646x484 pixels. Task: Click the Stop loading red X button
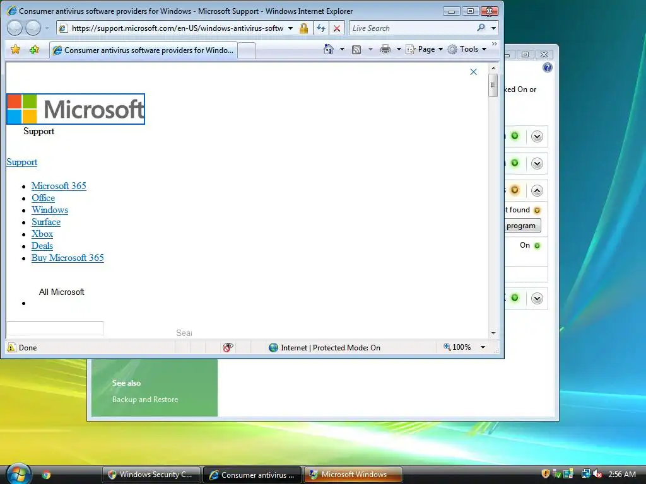(x=337, y=28)
